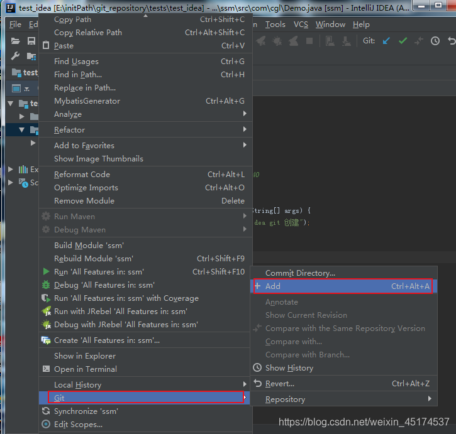Click the circle icon beside Edit Scopes
Viewport: 456px width, 434px height.
[x=46, y=424]
